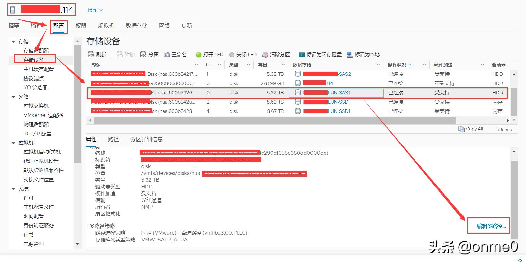Click the sidebar scroll down arrow
Image resolution: width=526 pixels, height=262 pixels.
pyautogui.click(x=77, y=244)
